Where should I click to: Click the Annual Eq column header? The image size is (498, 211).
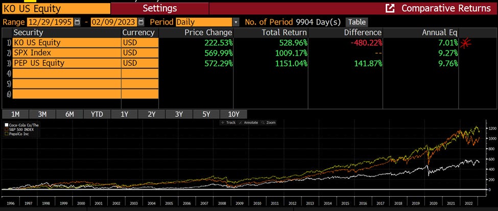[x=440, y=32]
